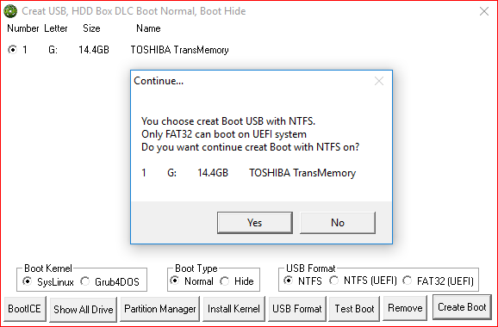Run Test Boot
The width and height of the screenshot is (498, 327).
point(354,309)
